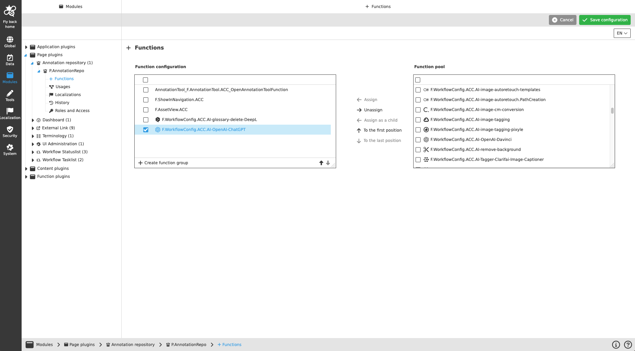The width and height of the screenshot is (635, 351).
Task: Open the EN language dropdown
Action: click(621, 33)
